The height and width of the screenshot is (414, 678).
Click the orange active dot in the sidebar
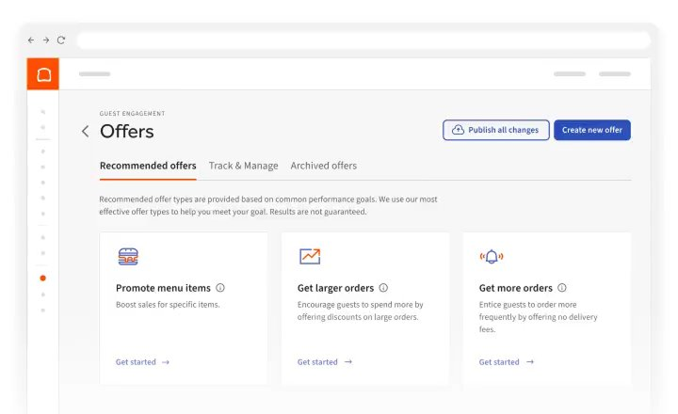42,279
